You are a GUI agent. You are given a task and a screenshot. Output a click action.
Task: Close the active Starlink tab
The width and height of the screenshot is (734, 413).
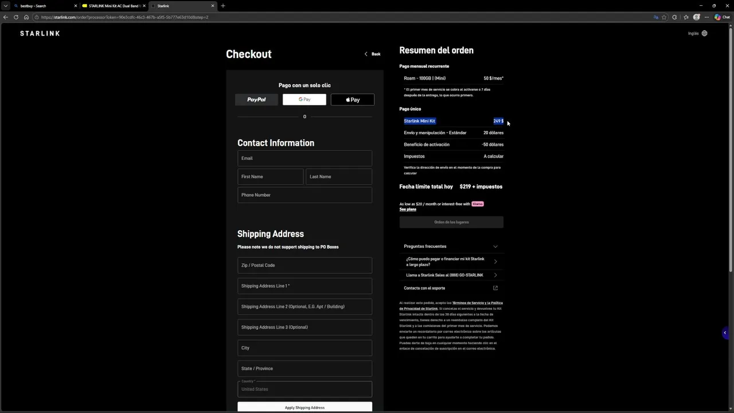point(213,6)
